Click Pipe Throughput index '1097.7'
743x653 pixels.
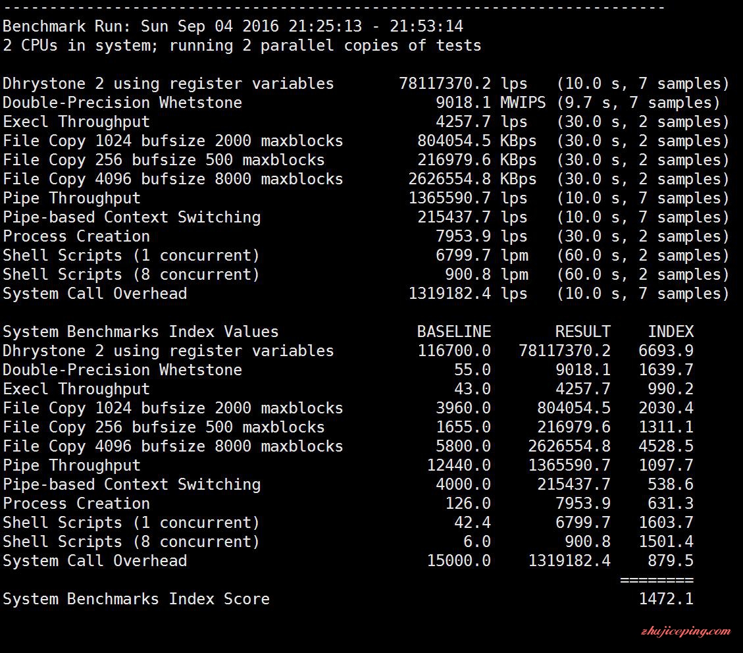(x=666, y=465)
